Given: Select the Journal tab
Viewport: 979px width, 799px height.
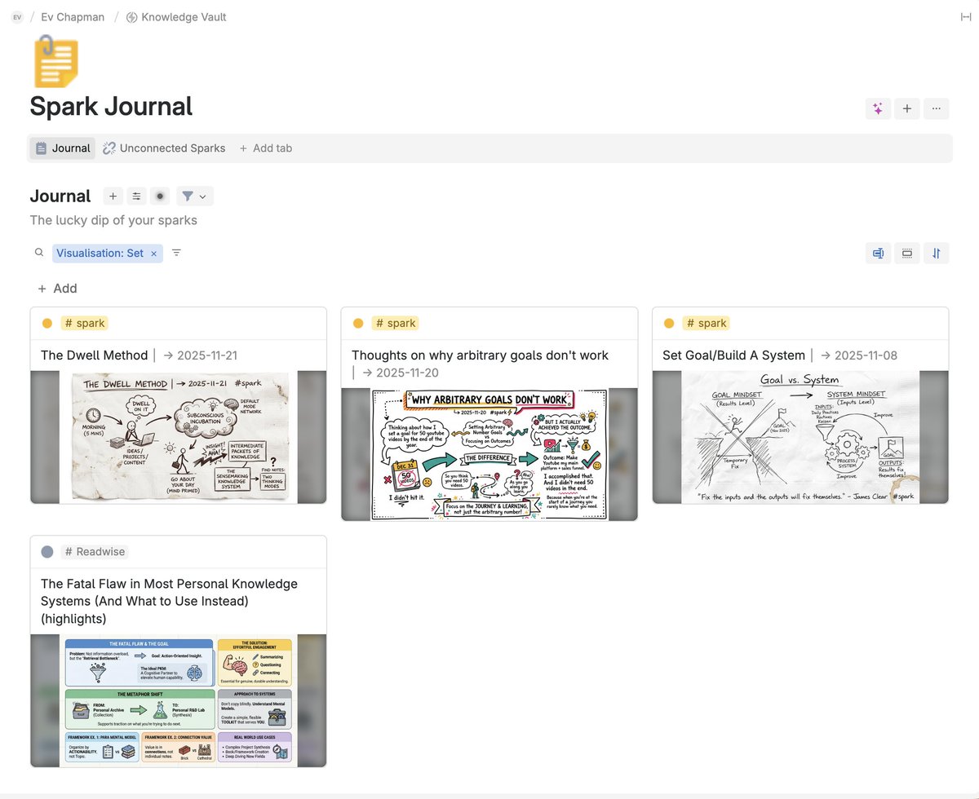Looking at the screenshot, I should [62, 148].
